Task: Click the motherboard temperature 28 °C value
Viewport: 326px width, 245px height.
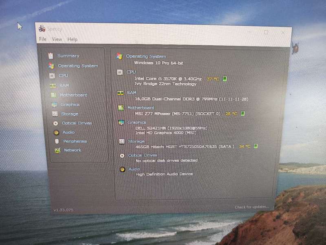Action: (x=231, y=114)
